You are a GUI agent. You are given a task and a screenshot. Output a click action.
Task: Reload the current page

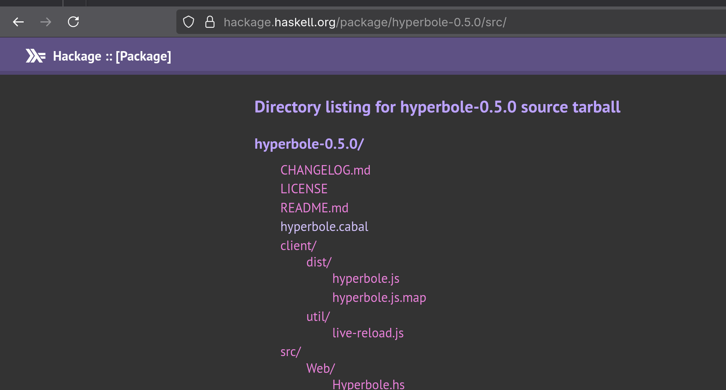[73, 22]
